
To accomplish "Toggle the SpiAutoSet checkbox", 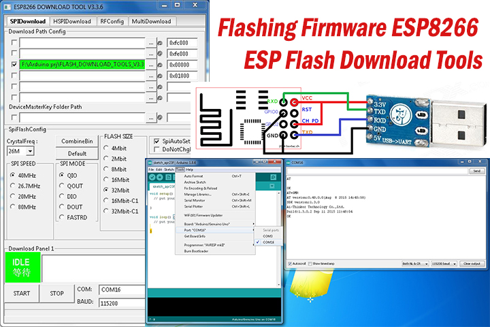I will pos(157,142).
